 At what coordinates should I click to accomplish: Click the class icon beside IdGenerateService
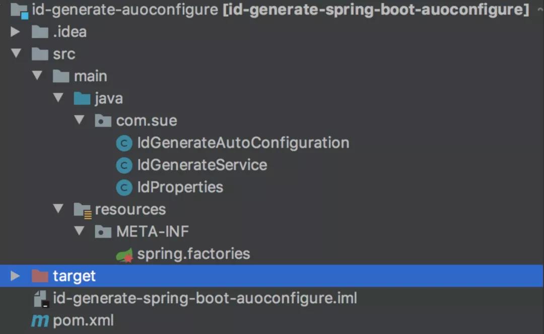pos(124,165)
